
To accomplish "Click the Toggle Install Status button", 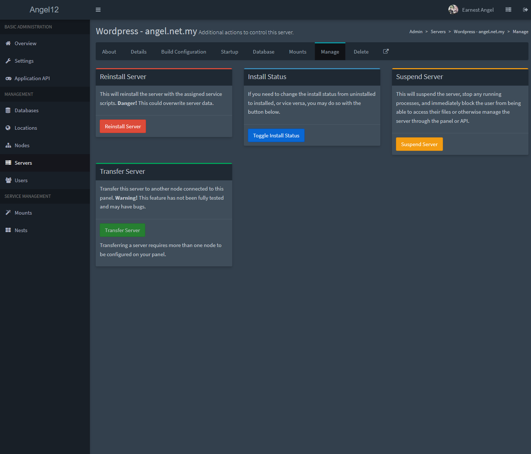I will coord(276,136).
